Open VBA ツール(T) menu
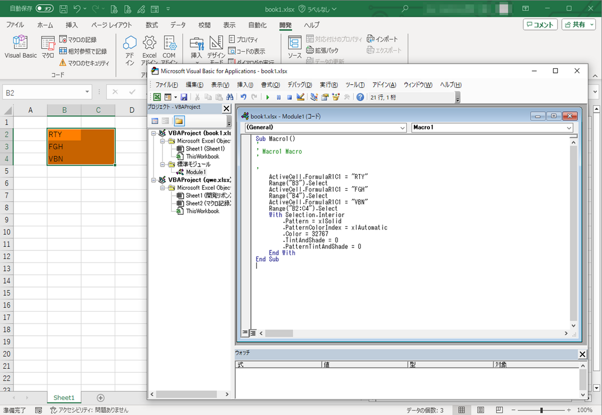 pyautogui.click(x=355, y=85)
